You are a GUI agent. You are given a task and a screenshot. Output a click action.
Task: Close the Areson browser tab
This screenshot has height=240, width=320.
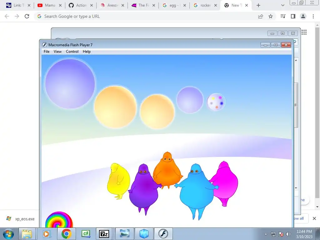tap(122, 5)
